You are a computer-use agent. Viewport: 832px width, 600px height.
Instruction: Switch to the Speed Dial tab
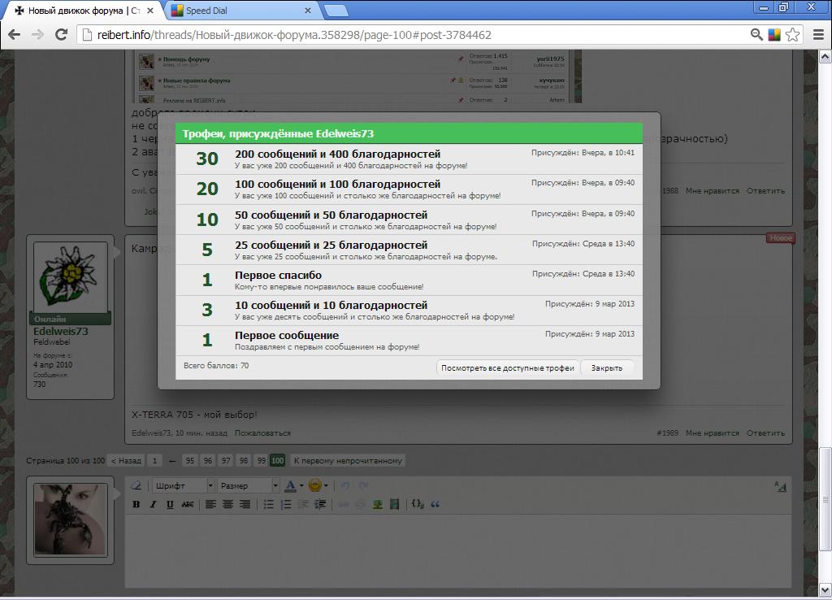(236, 11)
